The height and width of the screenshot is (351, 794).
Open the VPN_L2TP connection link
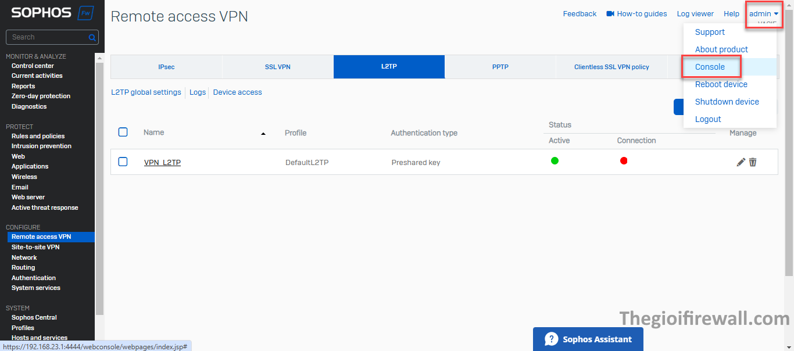click(162, 163)
